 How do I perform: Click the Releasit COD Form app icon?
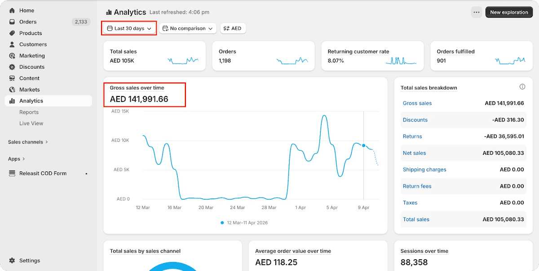pos(12,173)
